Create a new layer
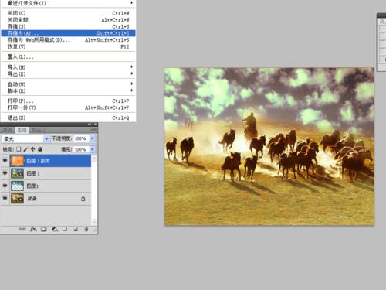Screen dimensions: 386x290 point(76,229)
